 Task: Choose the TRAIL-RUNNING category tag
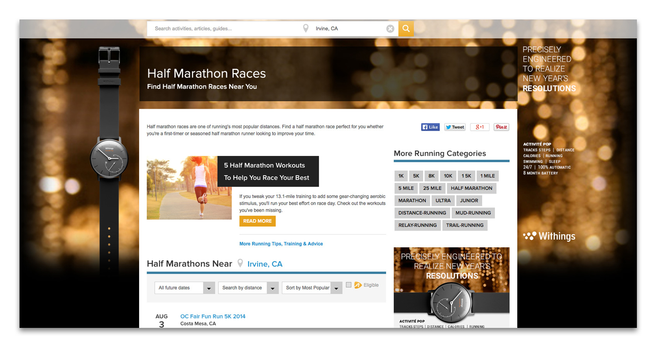click(x=464, y=225)
